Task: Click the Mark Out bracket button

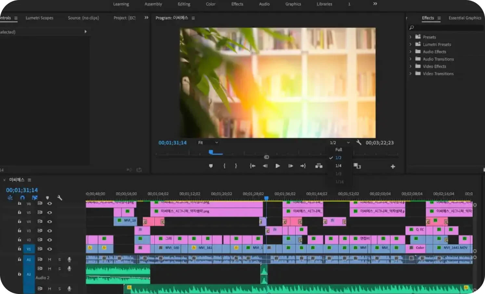Action: [236, 166]
